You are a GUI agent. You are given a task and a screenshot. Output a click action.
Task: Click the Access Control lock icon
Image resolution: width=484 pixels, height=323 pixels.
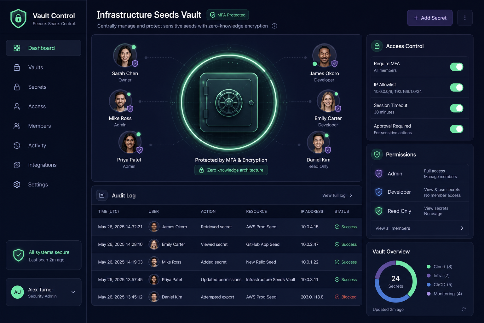click(377, 46)
